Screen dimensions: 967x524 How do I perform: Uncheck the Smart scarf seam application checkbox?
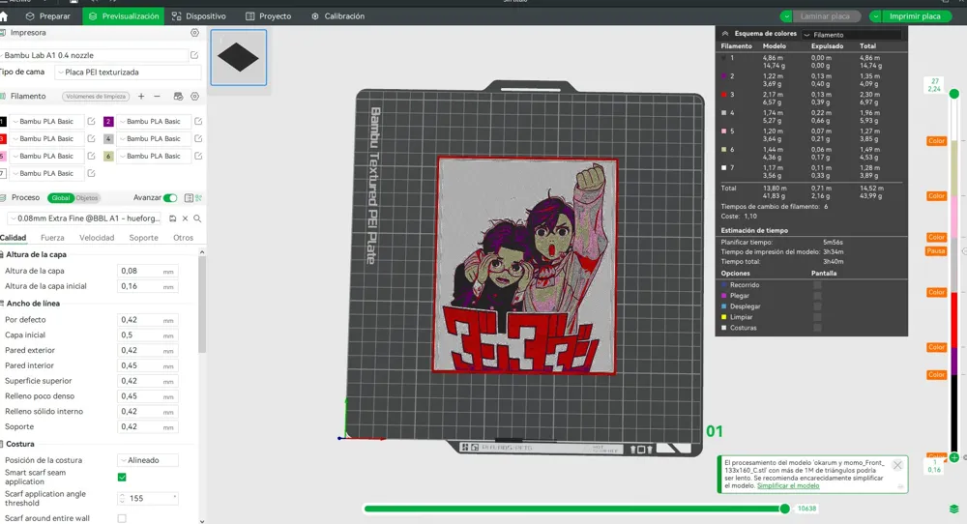122,477
